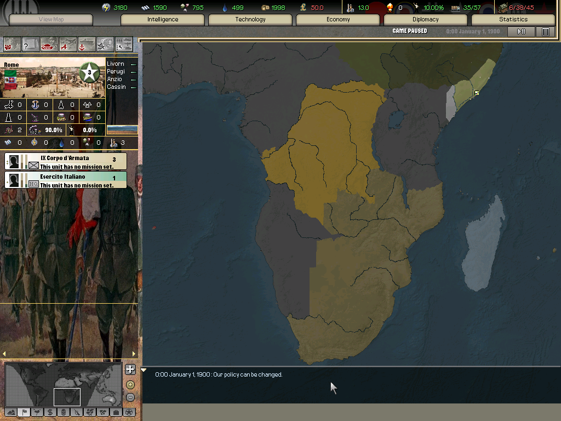Image resolution: width=561 pixels, height=421 pixels.
Task: Click the red anchor naval units icon
Action: [x=87, y=44]
